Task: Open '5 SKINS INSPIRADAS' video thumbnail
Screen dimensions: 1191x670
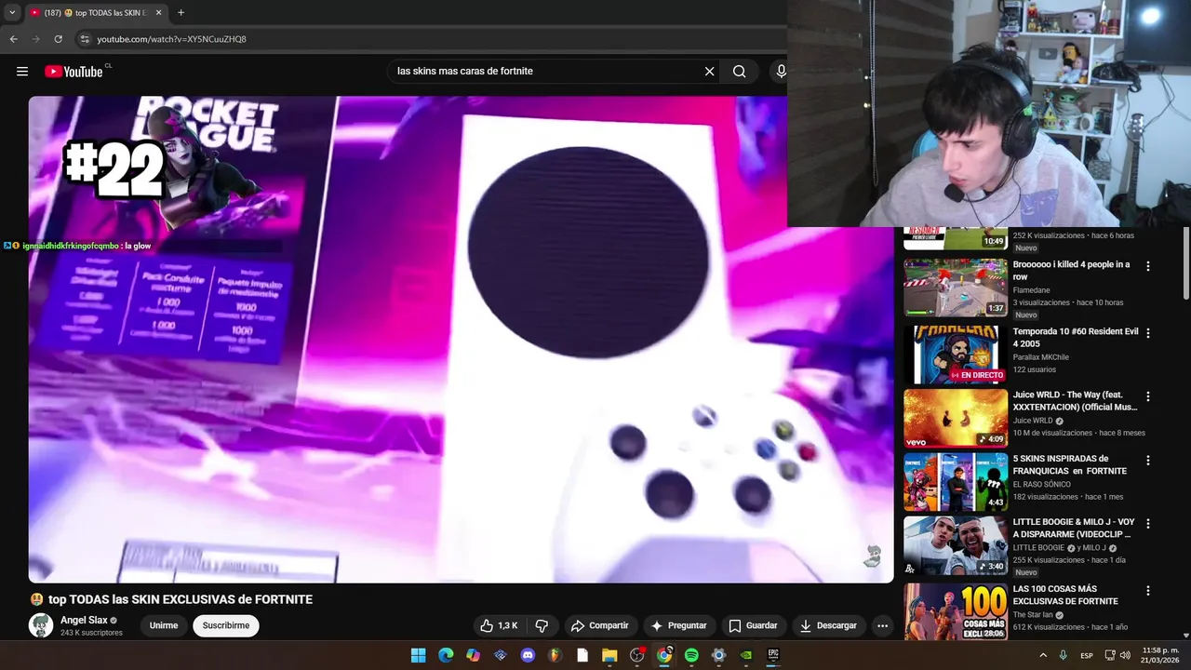Action: [x=956, y=482]
